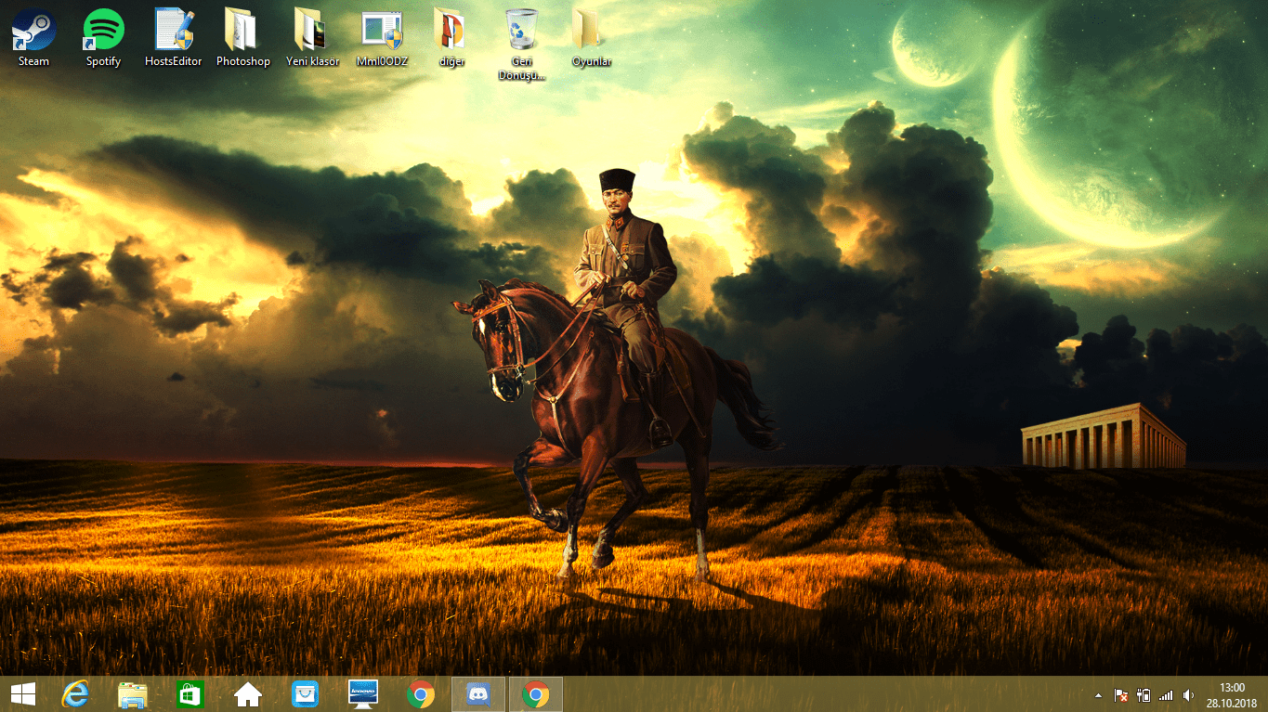1268x712 pixels.
Task: Open the Action Center flag icon
Action: point(1121,695)
